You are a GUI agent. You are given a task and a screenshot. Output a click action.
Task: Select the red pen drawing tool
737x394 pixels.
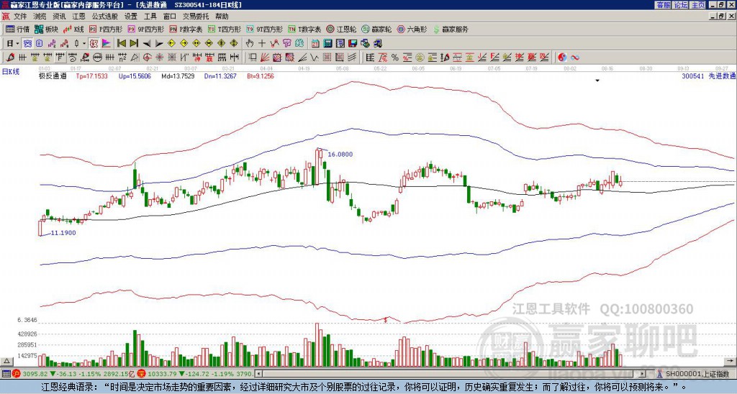pos(10,58)
